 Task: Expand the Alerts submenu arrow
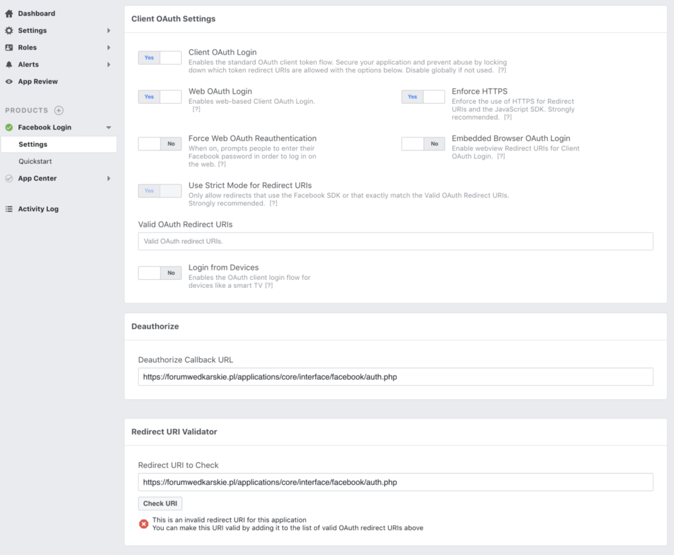(x=109, y=65)
